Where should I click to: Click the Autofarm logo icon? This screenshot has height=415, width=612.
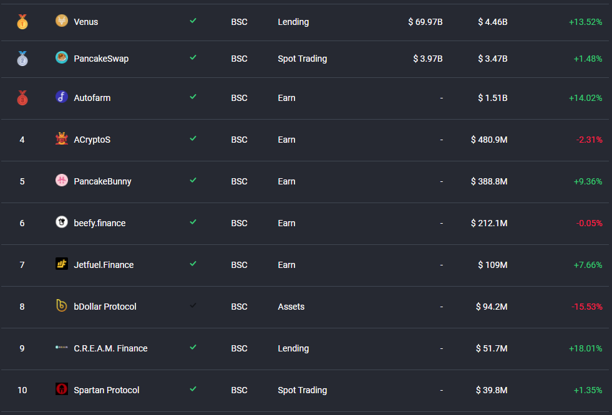61,97
